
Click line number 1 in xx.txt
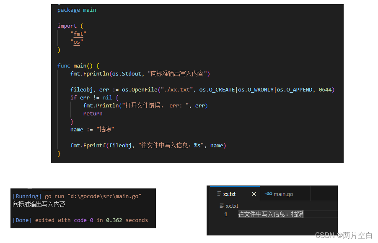tap(226, 214)
